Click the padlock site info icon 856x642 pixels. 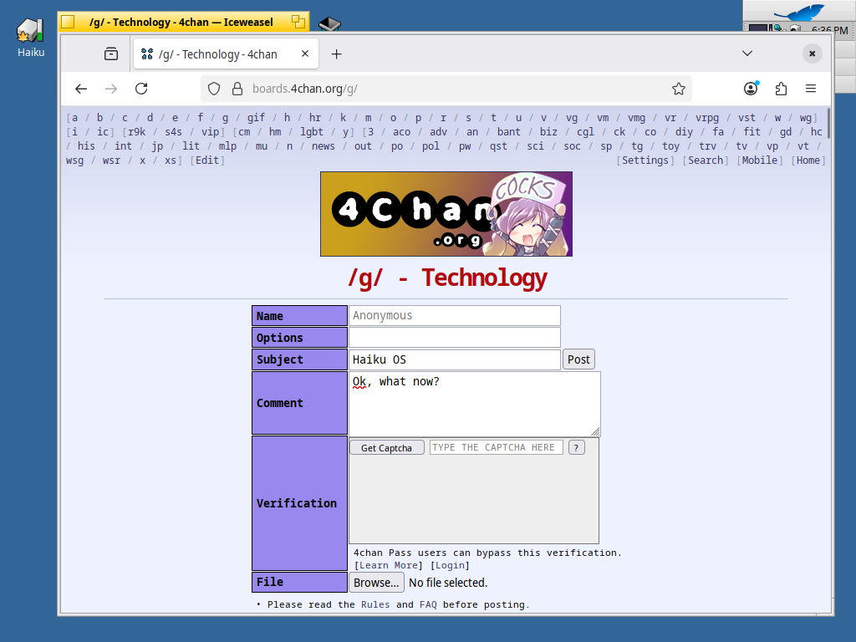237,89
